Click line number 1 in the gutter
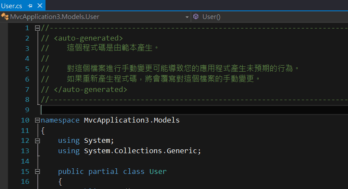 click(x=27, y=28)
